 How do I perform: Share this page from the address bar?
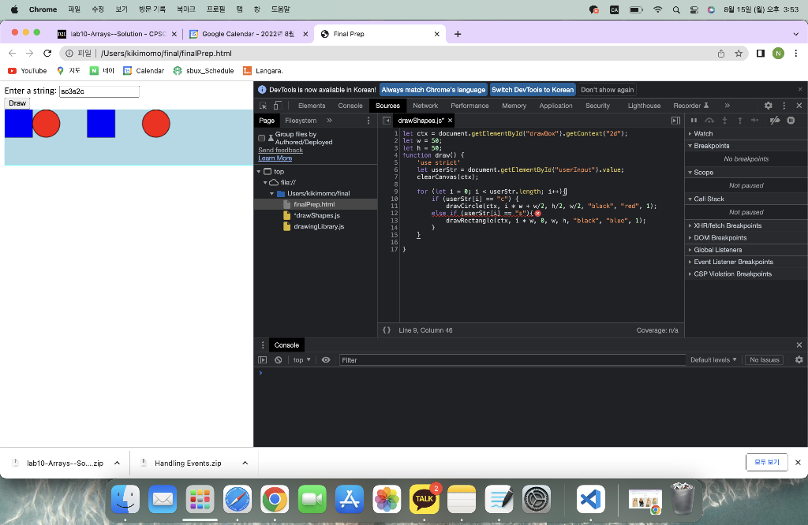tap(721, 53)
